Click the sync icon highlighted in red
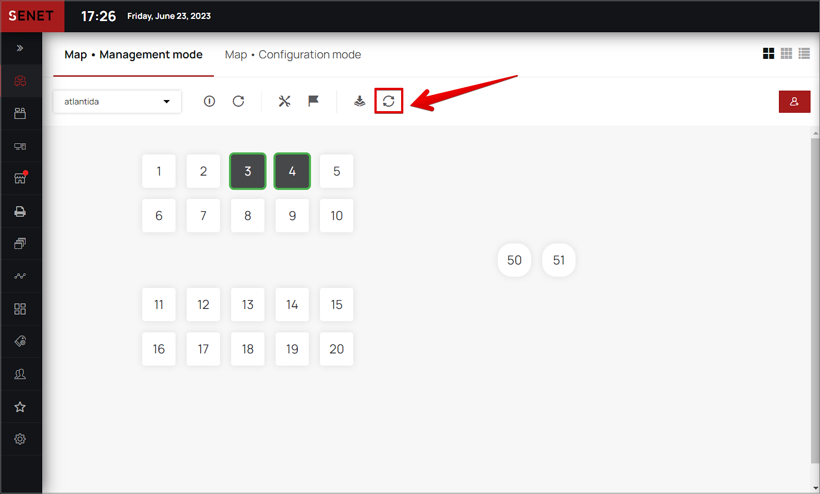Screen dimensions: 820x494 tap(388, 101)
